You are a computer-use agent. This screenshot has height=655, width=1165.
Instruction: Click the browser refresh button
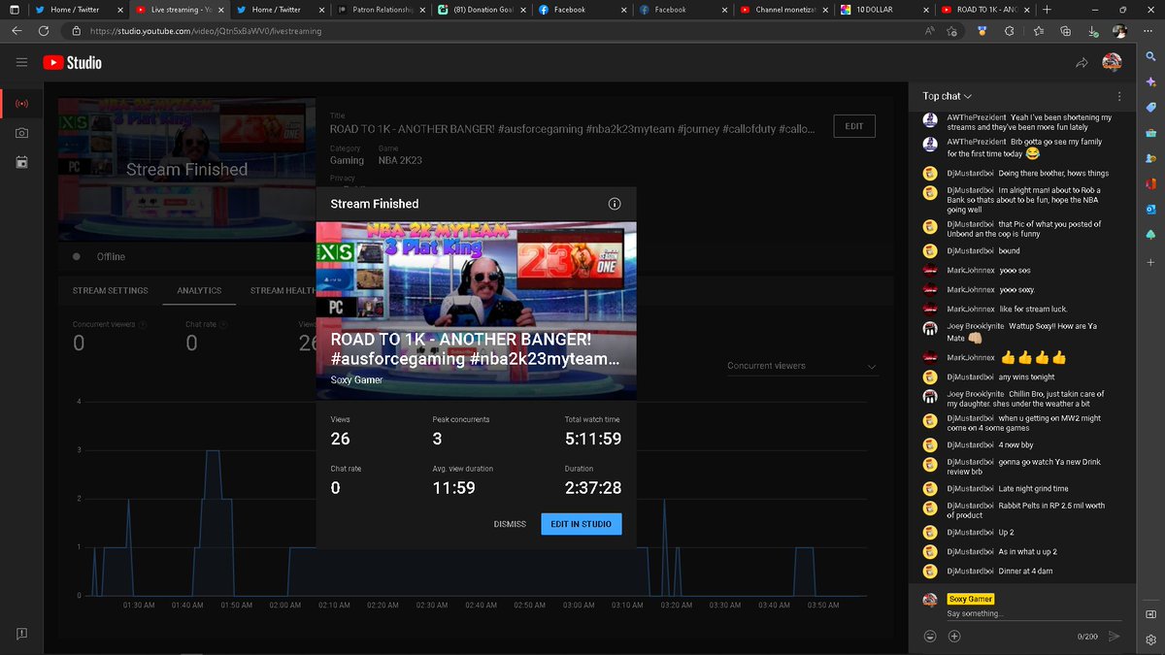[x=44, y=31]
